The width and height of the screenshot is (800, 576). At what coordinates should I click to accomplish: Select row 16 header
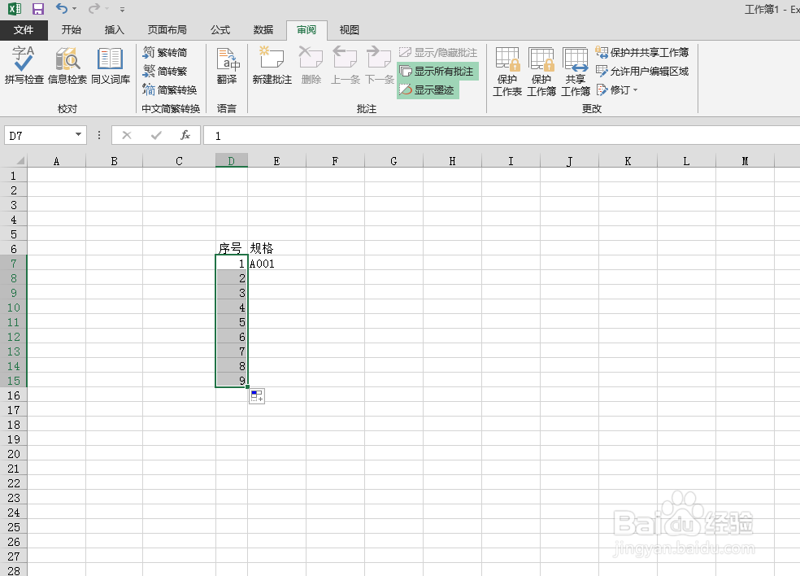pos(13,395)
